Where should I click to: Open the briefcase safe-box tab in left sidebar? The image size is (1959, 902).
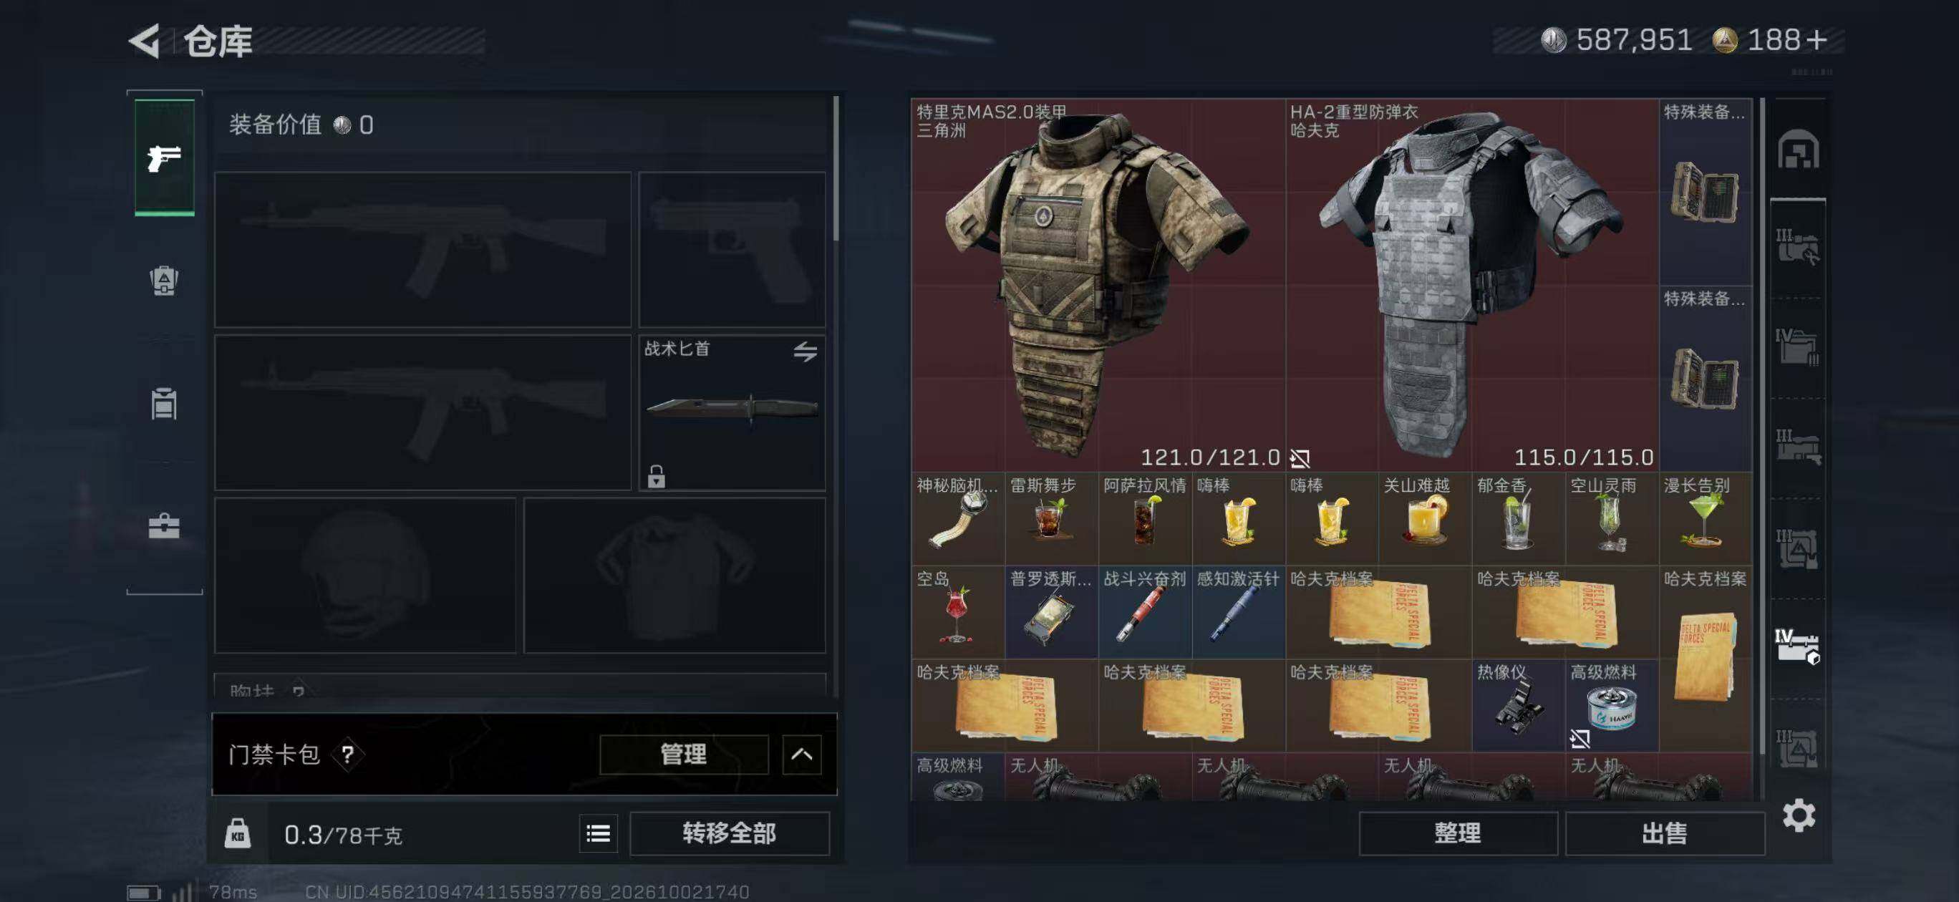coord(164,526)
